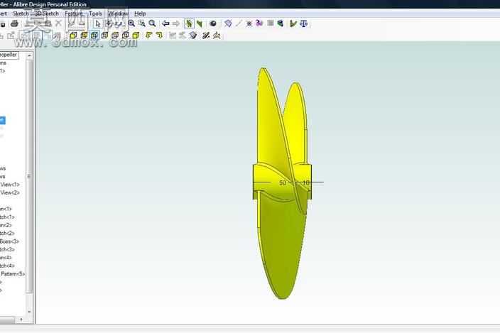
Task: Click the blue highlighted tree item
Action: (3, 121)
